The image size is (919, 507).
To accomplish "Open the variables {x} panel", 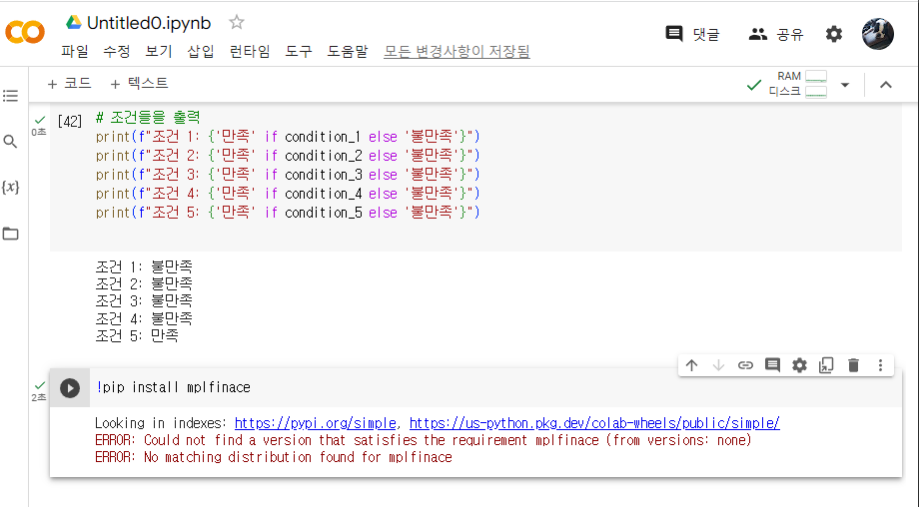I will click(x=11, y=188).
